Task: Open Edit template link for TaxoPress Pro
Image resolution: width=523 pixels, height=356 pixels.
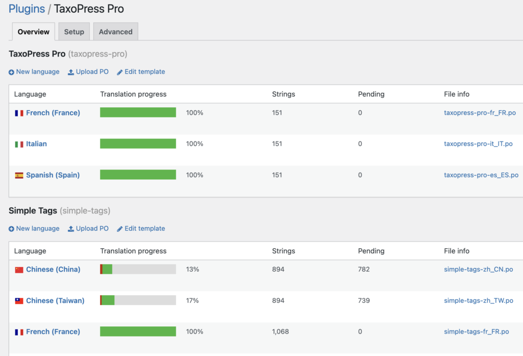Action: click(x=145, y=72)
